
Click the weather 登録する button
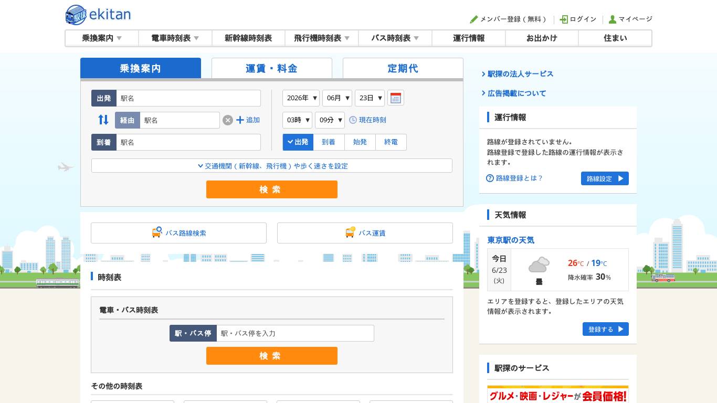tap(606, 329)
